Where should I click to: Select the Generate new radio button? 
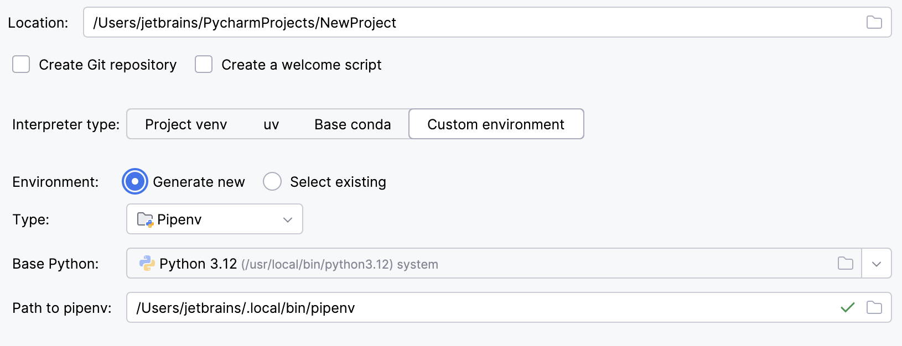[x=135, y=182]
